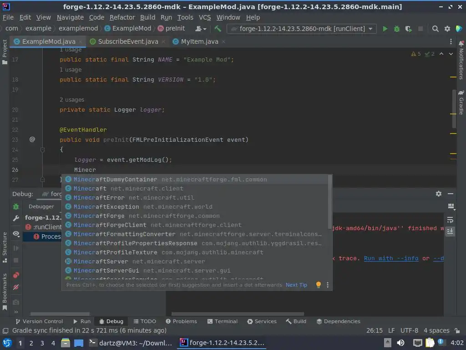This screenshot has width=466, height=350.
Task: Click the taskbar volume speaker icon
Action: 400,343
